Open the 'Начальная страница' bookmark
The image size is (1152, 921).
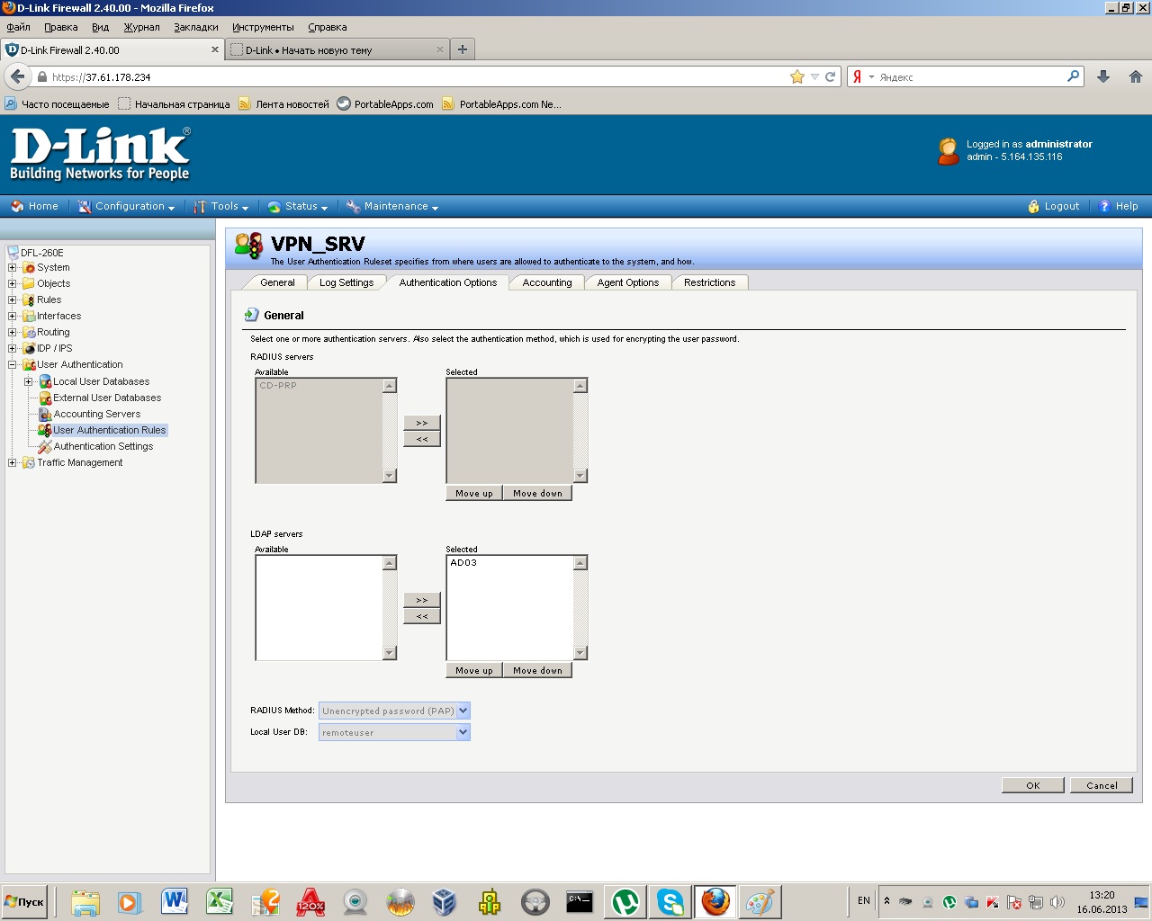174,104
